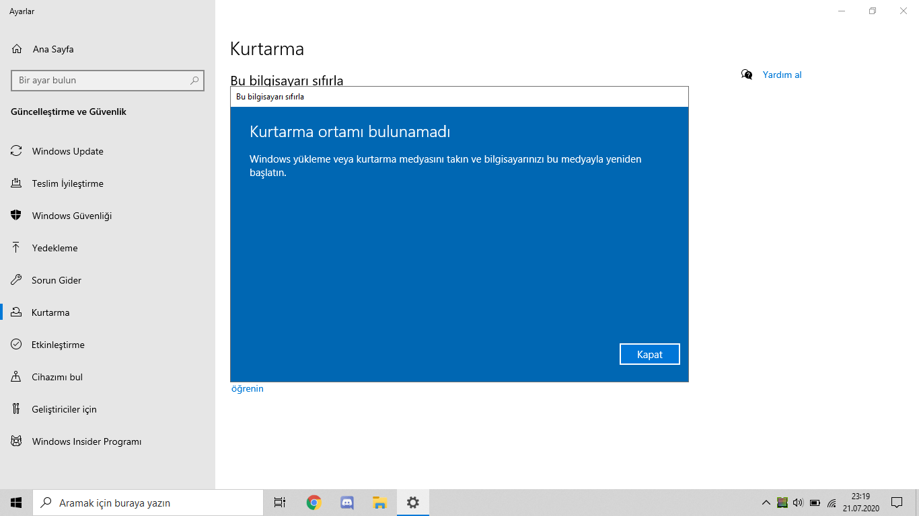This screenshot has height=516, width=919.
Task: Click the Bu bilgisayarı sıfırla dialog title bar text
Action: coord(270,97)
